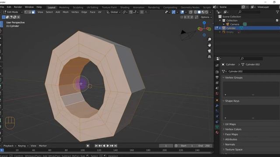Click the current frame number field
Viewport: 280px width, 157px height.
(166, 146)
